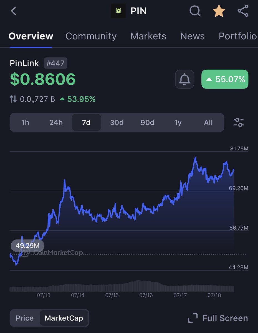
Task: Switch chart to MarketCap
Action: tap(64, 318)
